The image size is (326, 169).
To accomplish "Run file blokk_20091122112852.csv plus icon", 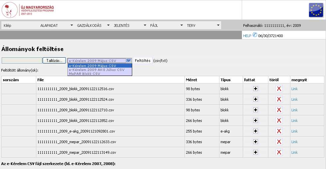I will (255, 120).
